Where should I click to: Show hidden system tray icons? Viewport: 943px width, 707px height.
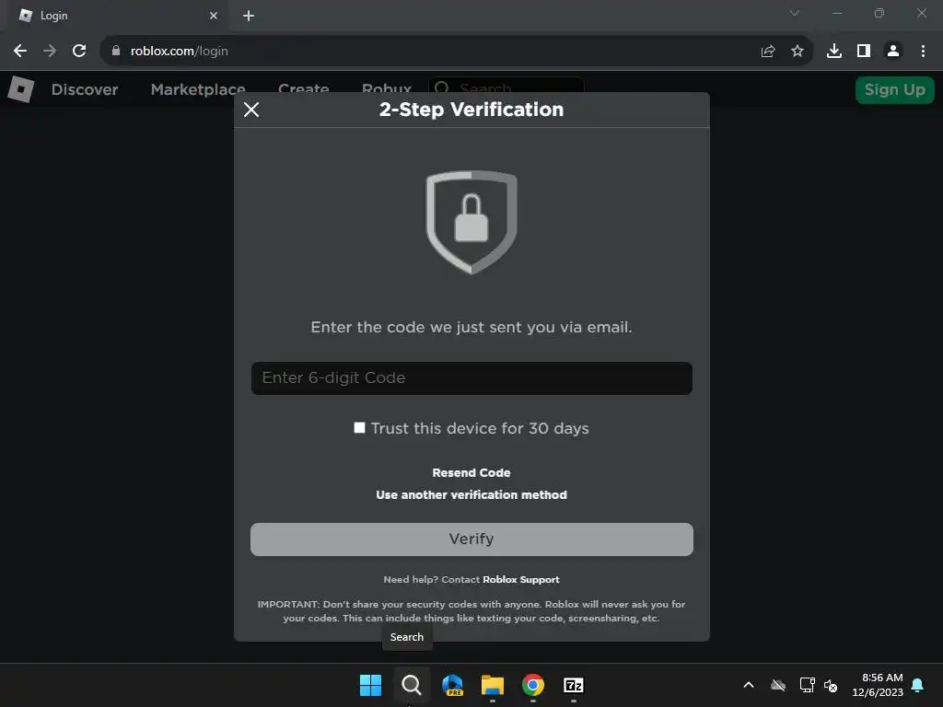click(x=749, y=685)
